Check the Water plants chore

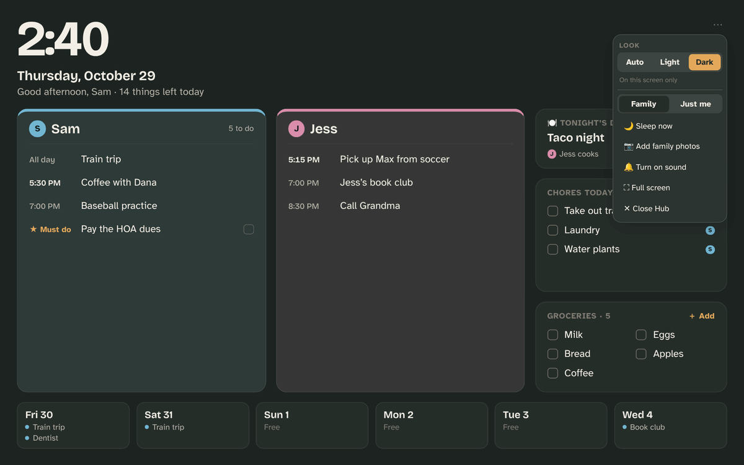pos(552,249)
